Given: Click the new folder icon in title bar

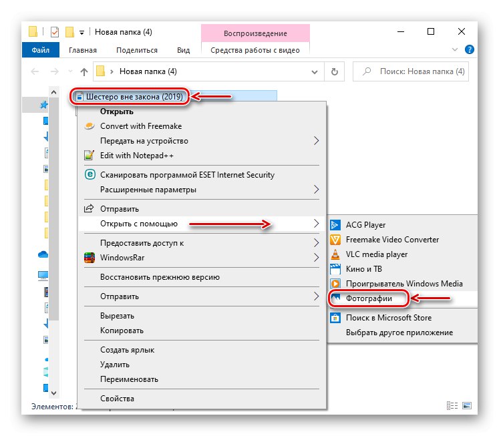Looking at the screenshot, I should coord(69,32).
